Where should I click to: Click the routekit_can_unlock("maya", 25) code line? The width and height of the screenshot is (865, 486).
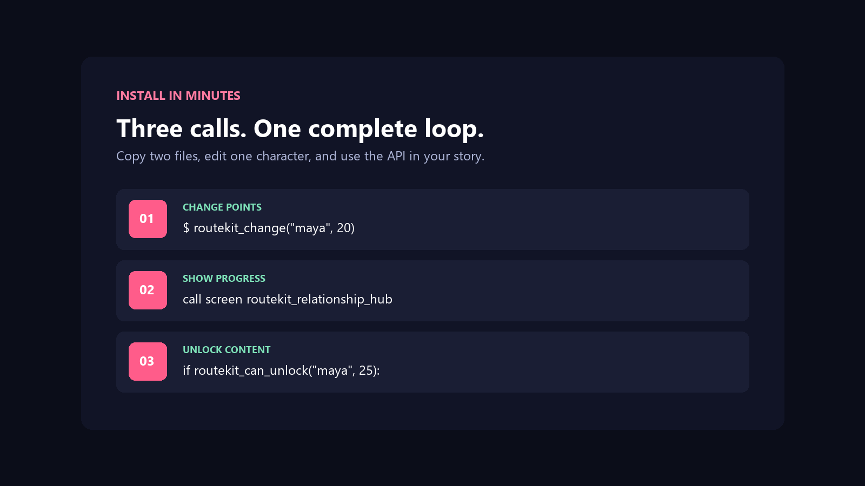pyautogui.click(x=281, y=370)
